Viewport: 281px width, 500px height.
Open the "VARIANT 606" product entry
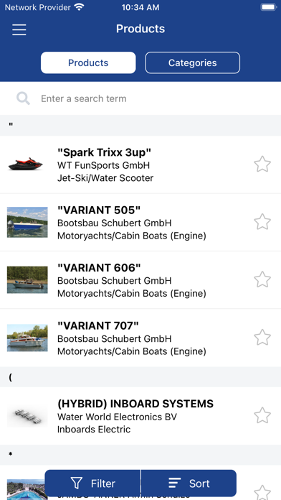pyautogui.click(x=140, y=280)
